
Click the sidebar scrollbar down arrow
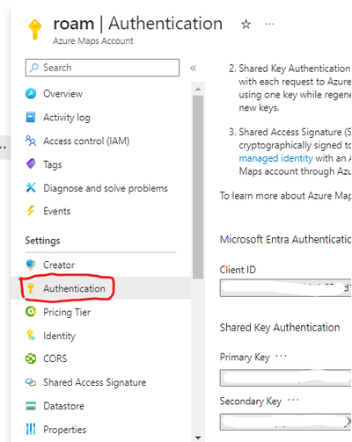pyautogui.click(x=198, y=438)
